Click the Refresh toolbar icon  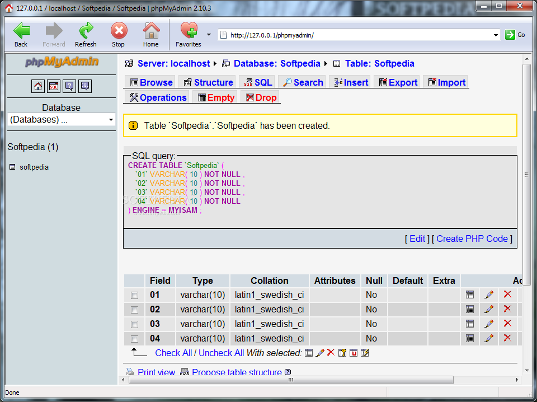pos(86,31)
